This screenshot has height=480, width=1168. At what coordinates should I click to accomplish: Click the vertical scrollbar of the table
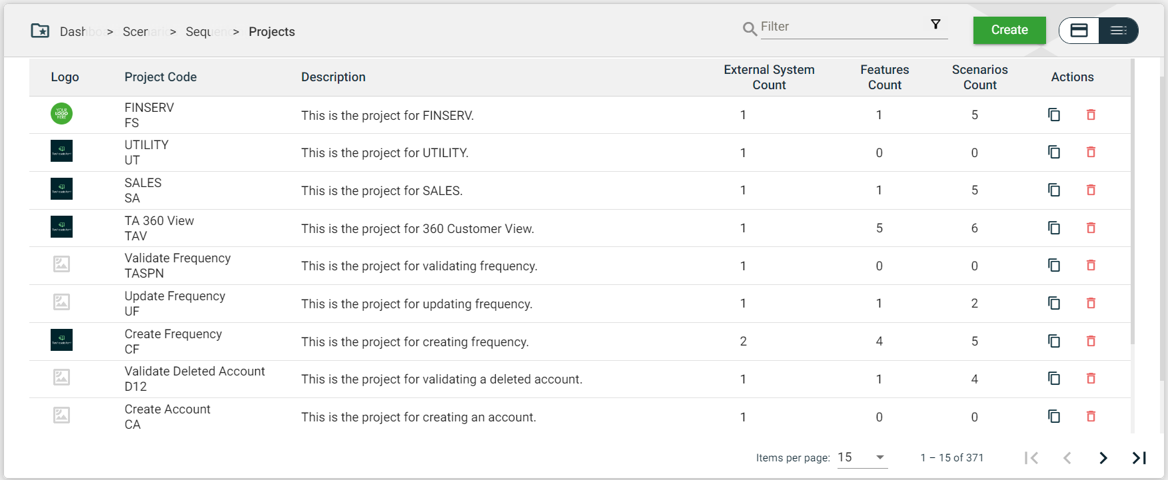tap(1133, 200)
